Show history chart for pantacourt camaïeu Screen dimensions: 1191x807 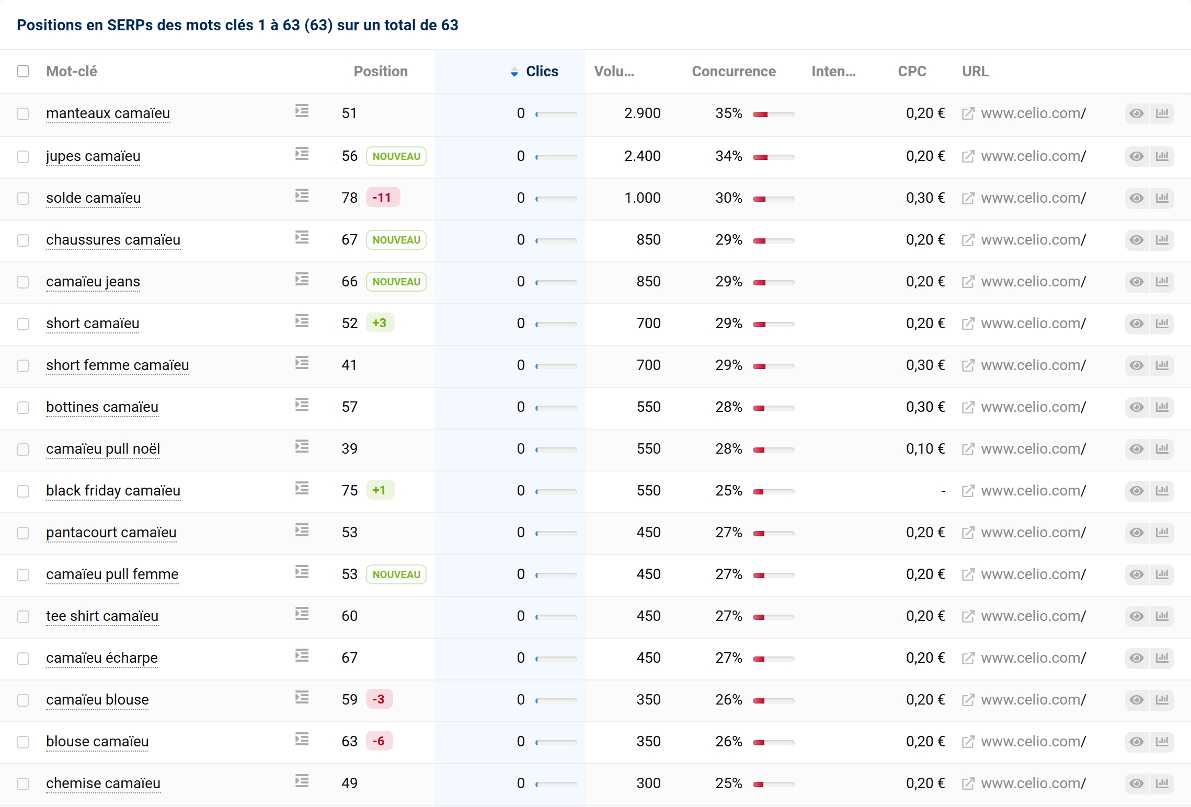click(x=1162, y=533)
